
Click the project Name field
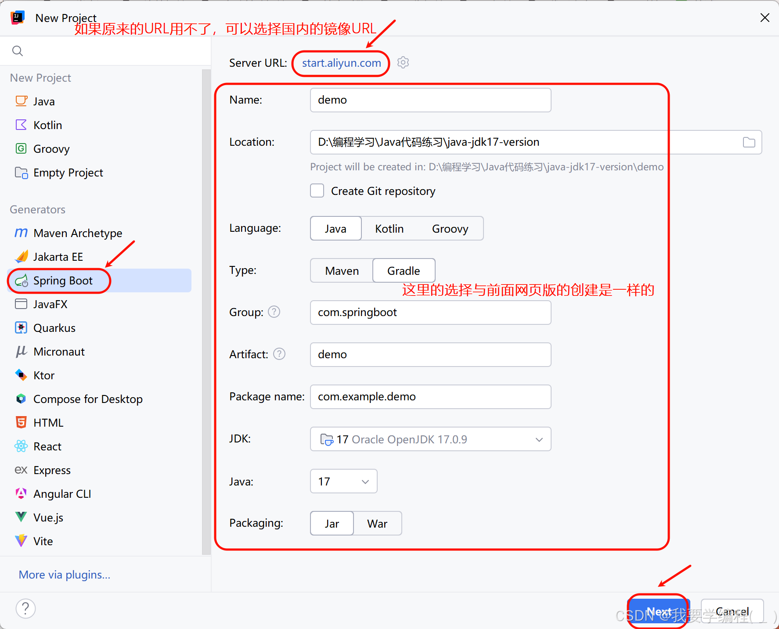(430, 100)
